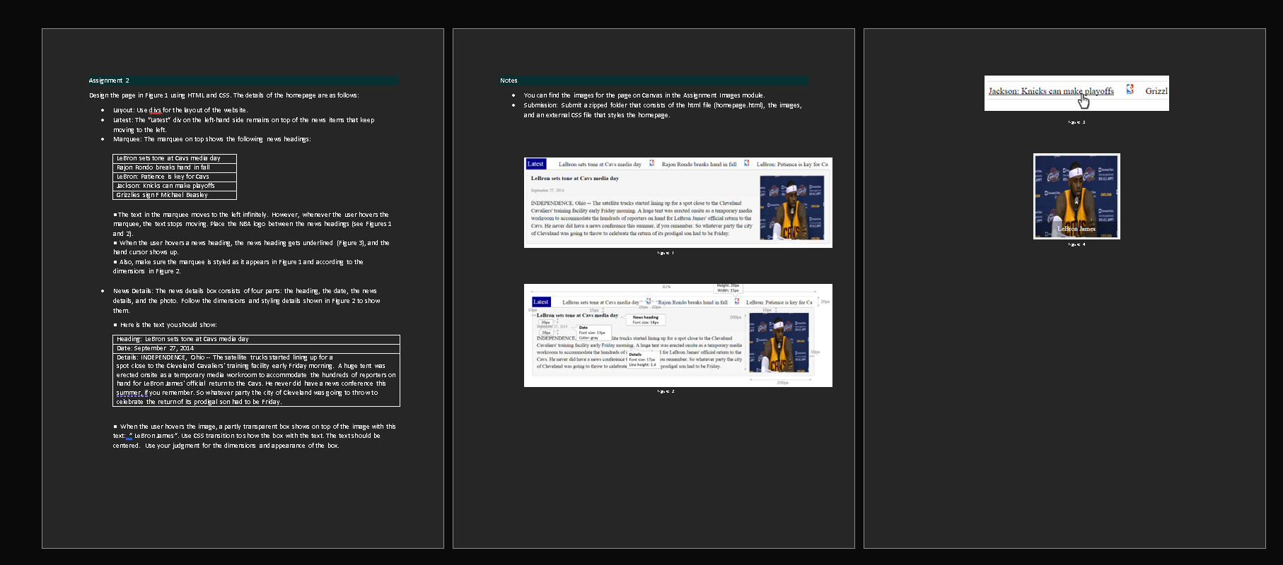This screenshot has width=1283, height=565.
Task: Click the 'Submission:' bullet on Notes page
Action: (x=663, y=110)
